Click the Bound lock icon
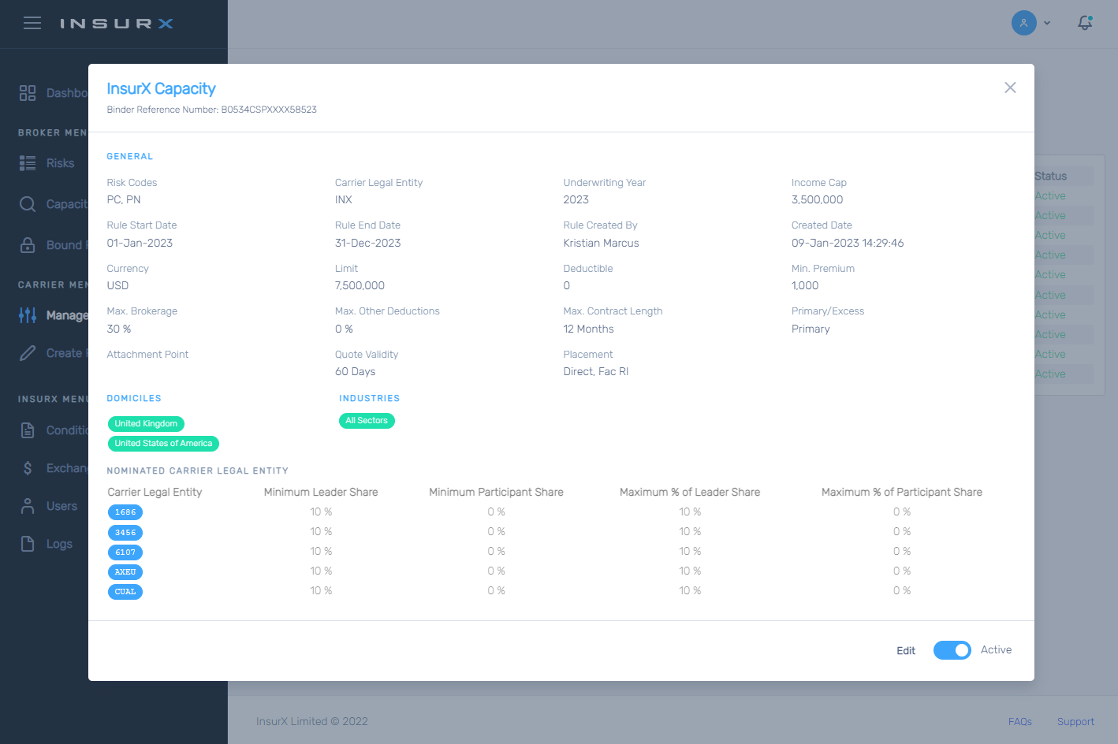Image resolution: width=1118 pixels, height=744 pixels. pyautogui.click(x=28, y=245)
